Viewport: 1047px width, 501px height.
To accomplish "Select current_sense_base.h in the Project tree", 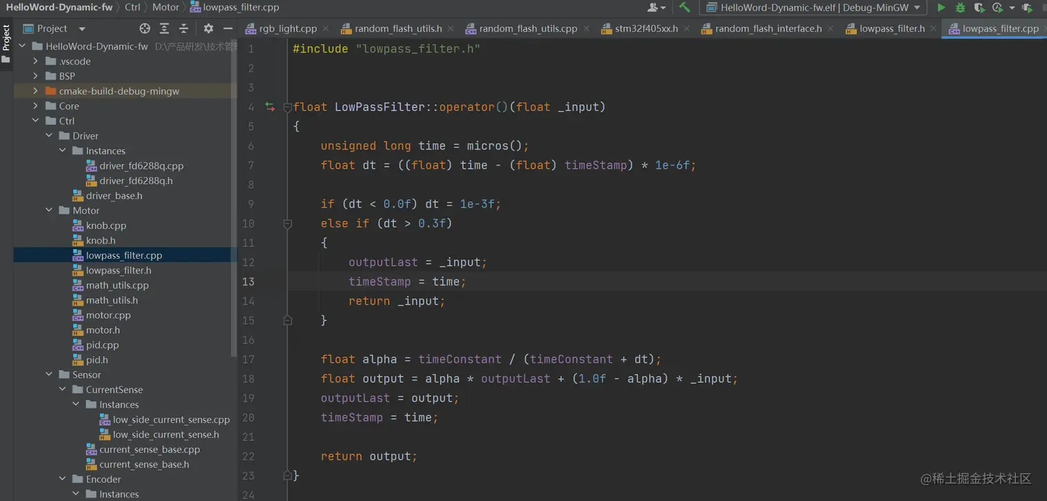I will tap(144, 464).
